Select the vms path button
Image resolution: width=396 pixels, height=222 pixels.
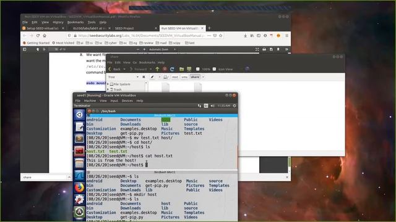pyautogui.click(x=184, y=77)
